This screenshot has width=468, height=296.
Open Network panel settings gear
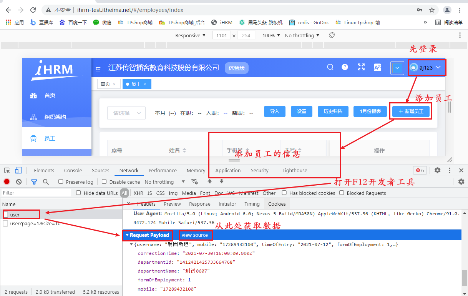point(461,182)
